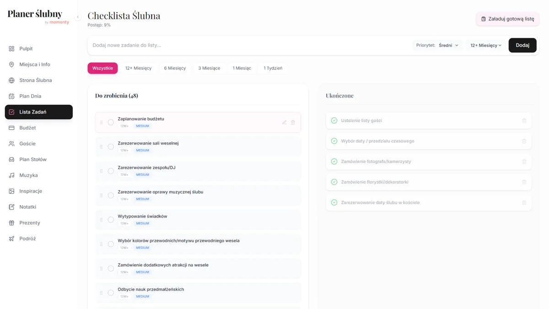The height and width of the screenshot is (309, 549).
Task: Select the Podróż sidebar icon
Action: click(11, 238)
